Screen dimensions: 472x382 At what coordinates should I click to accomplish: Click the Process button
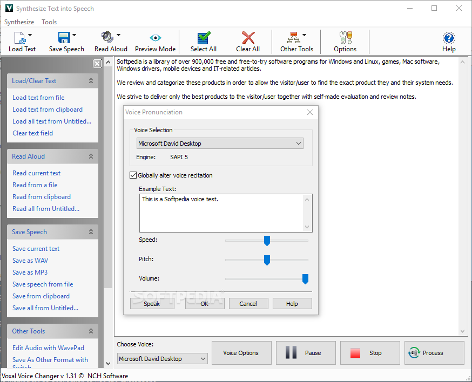click(434, 353)
